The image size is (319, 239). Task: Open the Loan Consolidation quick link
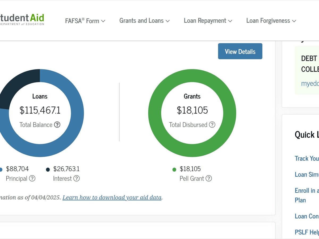307,216
